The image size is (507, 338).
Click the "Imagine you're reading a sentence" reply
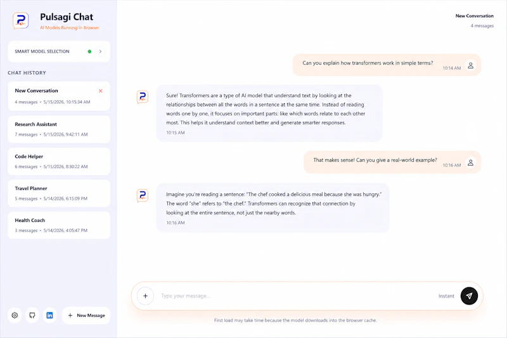point(273,207)
